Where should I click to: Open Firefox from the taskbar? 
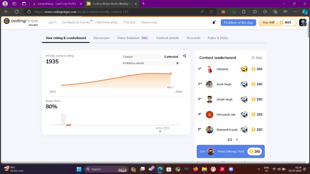(195, 169)
